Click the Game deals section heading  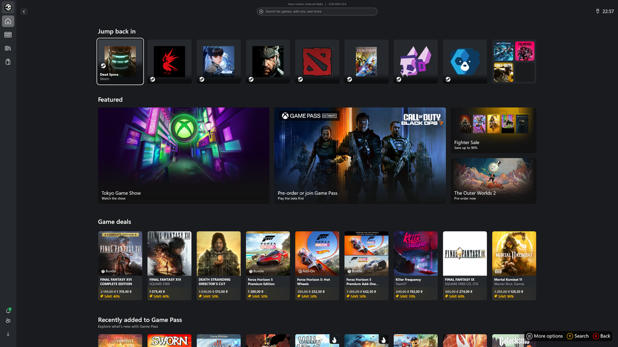coord(114,222)
